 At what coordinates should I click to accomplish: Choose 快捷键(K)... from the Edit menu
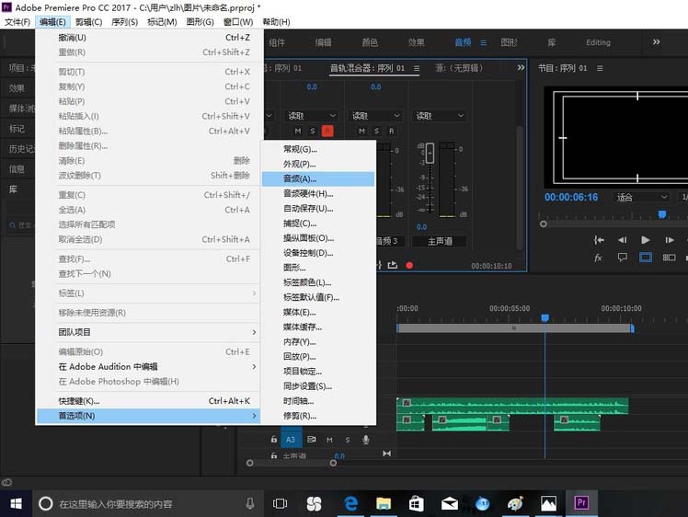[x=148, y=401]
